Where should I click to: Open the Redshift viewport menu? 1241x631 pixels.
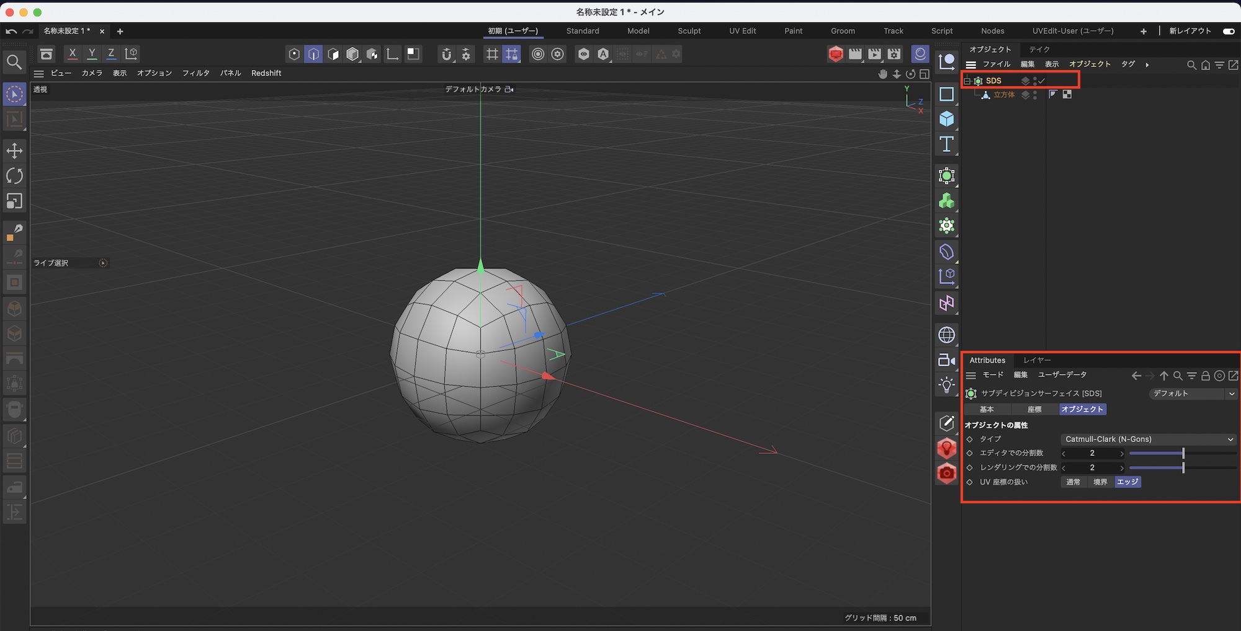coord(266,73)
